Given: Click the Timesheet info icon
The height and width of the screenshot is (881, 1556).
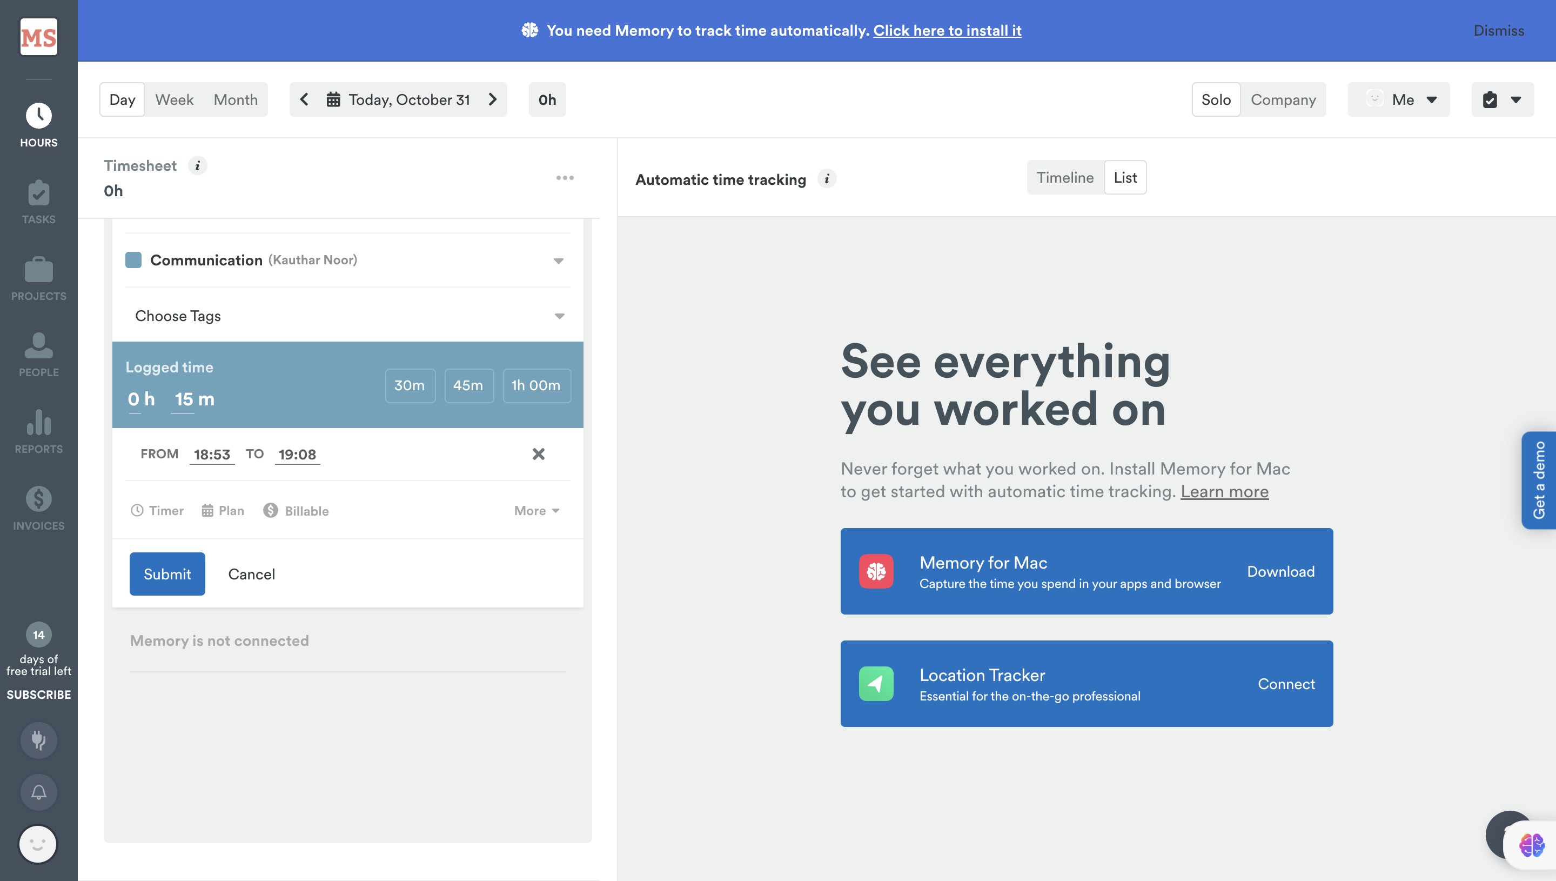Looking at the screenshot, I should coord(197,166).
